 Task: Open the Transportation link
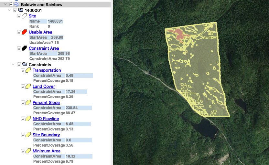coord(47,70)
